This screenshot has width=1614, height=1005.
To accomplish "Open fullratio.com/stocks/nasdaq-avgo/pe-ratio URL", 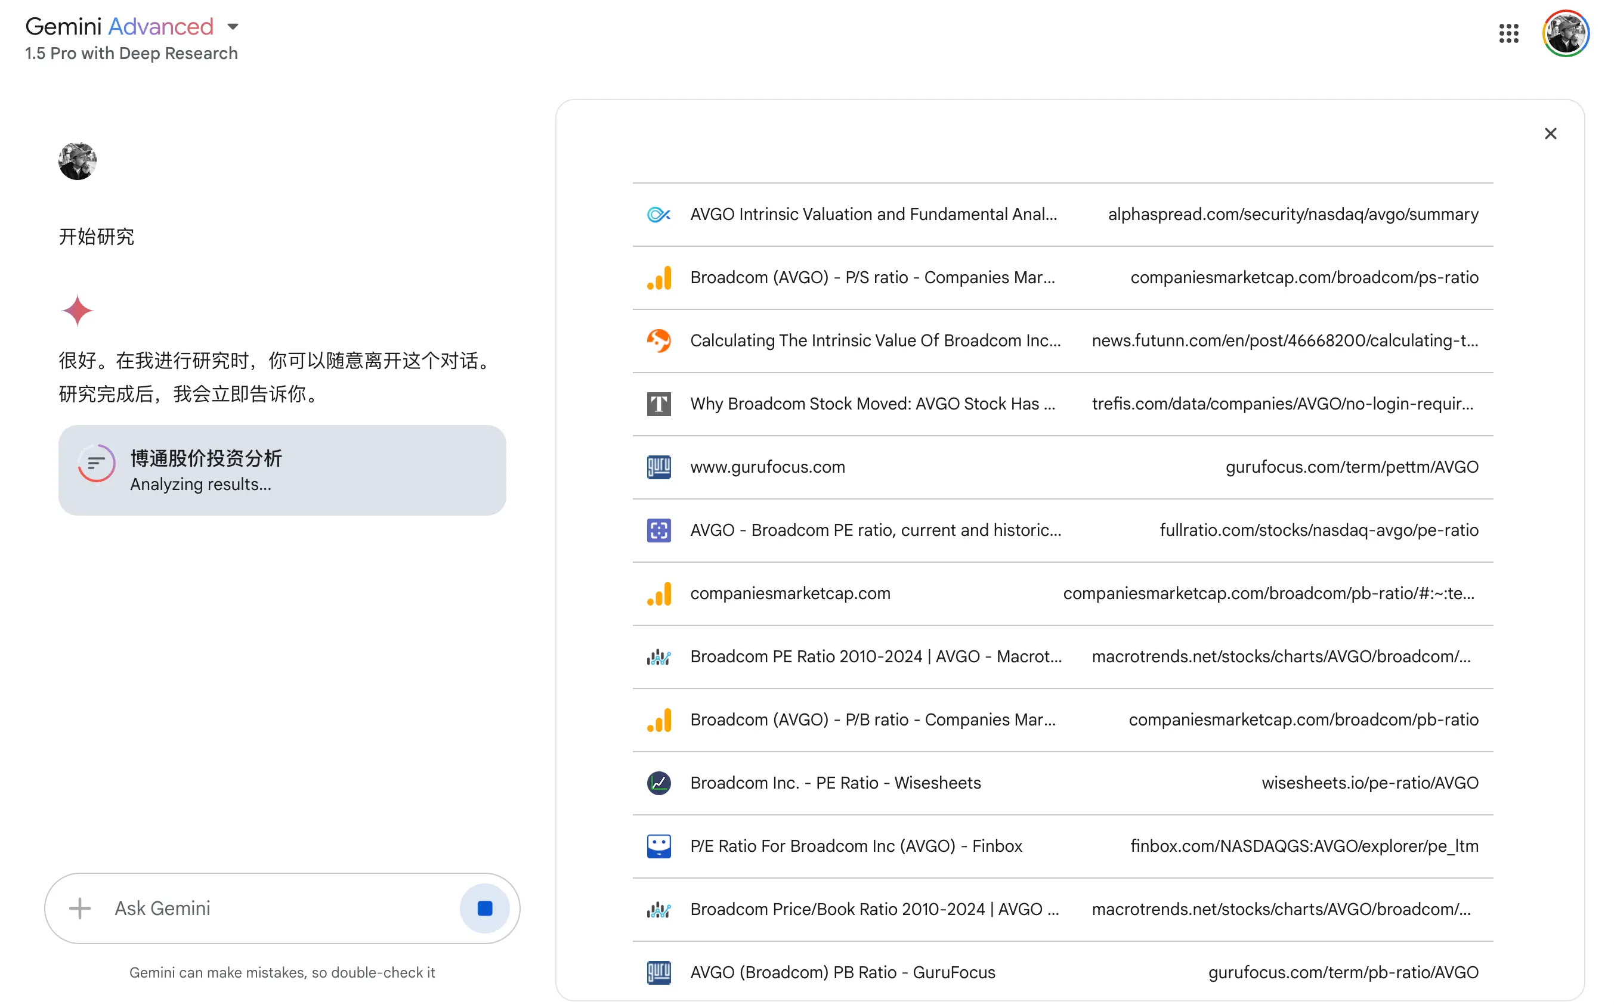I will (1319, 530).
